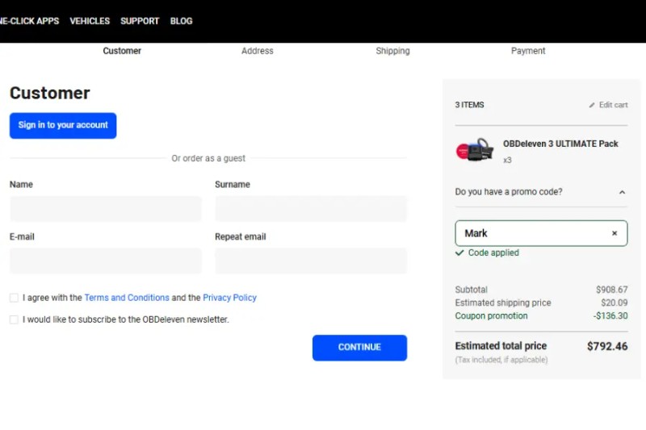The height and width of the screenshot is (430, 646).
Task: Click the OBDeleven 3 ULTIMATE Pack product name
Action: pyautogui.click(x=560, y=144)
